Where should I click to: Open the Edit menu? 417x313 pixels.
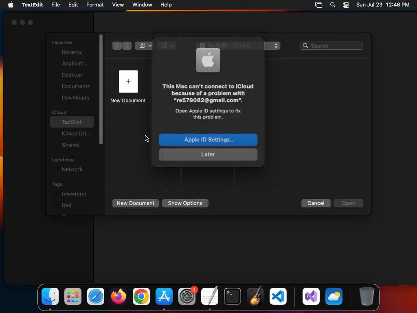[73, 5]
